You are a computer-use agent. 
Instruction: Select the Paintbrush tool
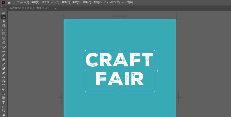[x=4, y=64]
